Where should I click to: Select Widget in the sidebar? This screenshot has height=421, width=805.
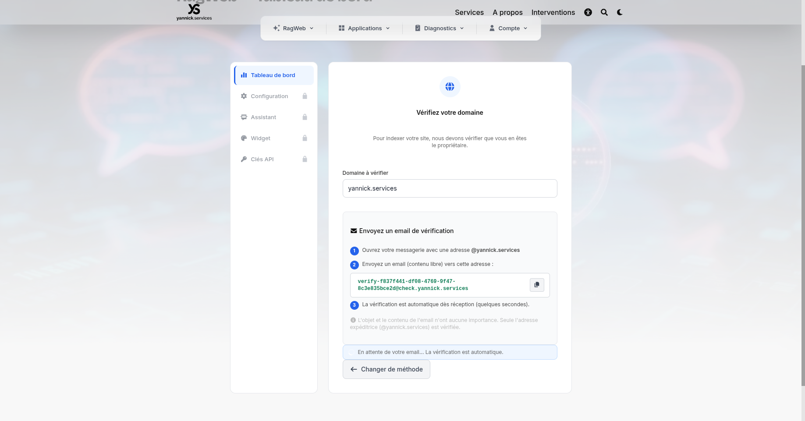(x=274, y=138)
